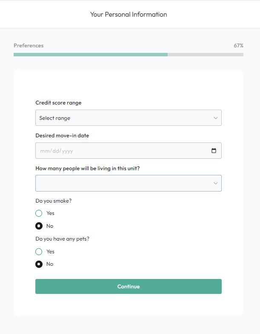Expand the number of people living dropdown
260x334 pixels.
pos(129,183)
